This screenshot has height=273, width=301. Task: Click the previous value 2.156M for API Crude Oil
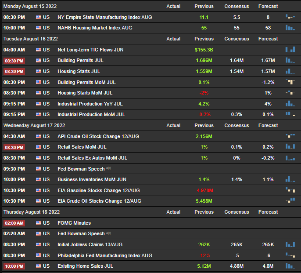click(204, 136)
